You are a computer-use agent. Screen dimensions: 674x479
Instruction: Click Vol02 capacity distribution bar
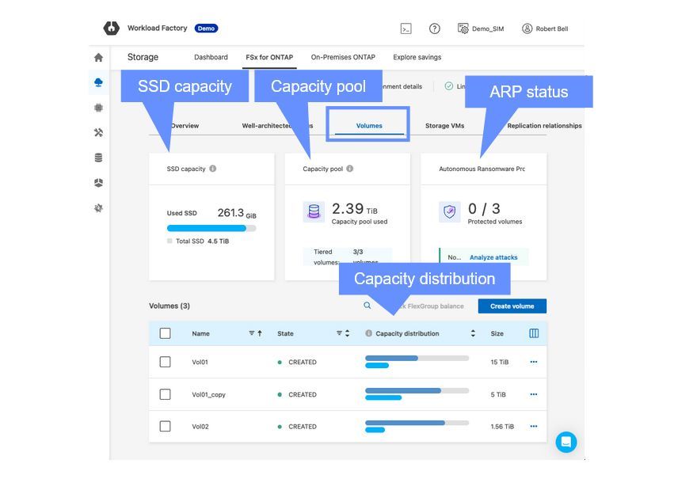417,426
